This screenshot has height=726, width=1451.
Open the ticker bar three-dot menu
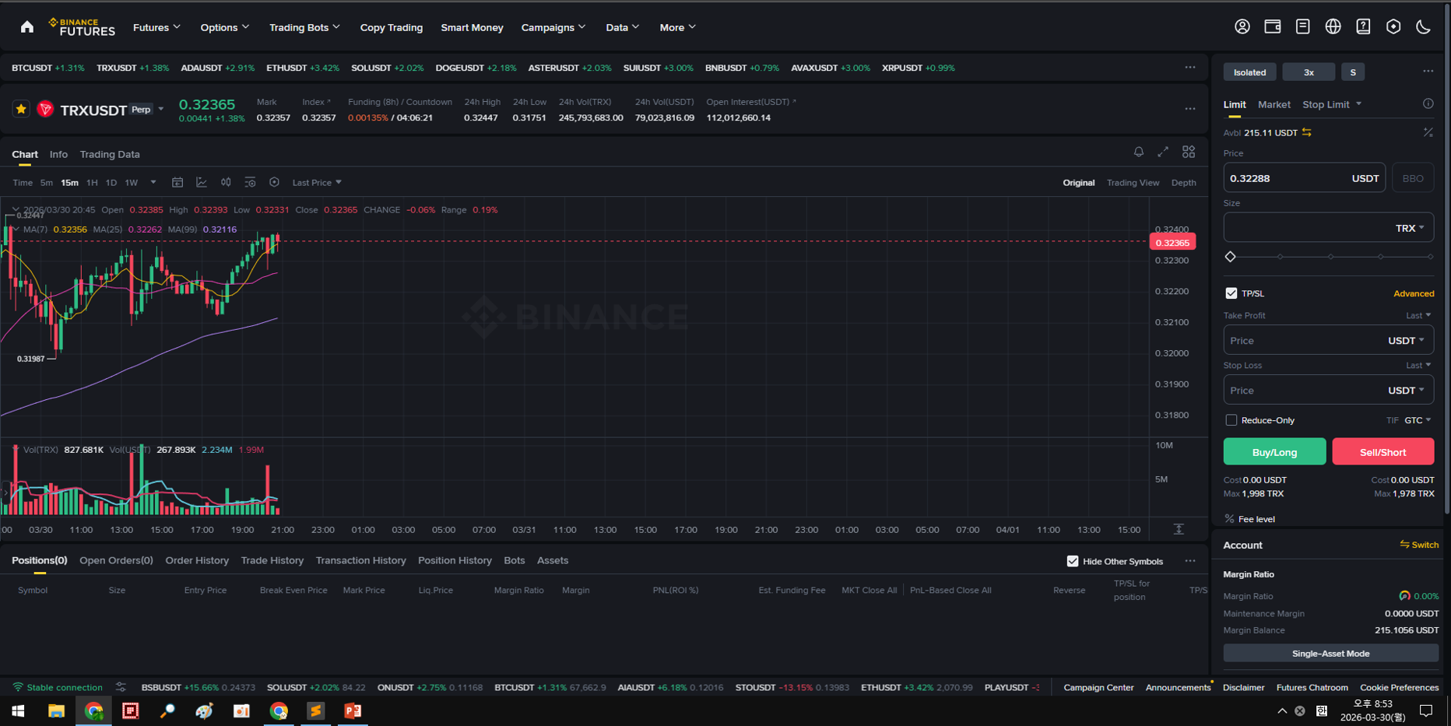click(x=1190, y=67)
